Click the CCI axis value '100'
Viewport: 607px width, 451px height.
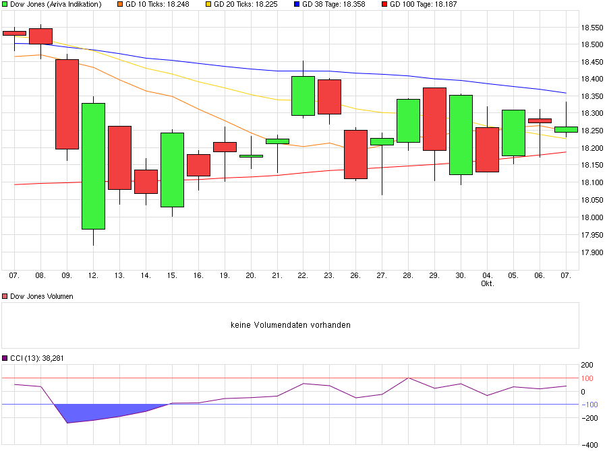[587, 378]
